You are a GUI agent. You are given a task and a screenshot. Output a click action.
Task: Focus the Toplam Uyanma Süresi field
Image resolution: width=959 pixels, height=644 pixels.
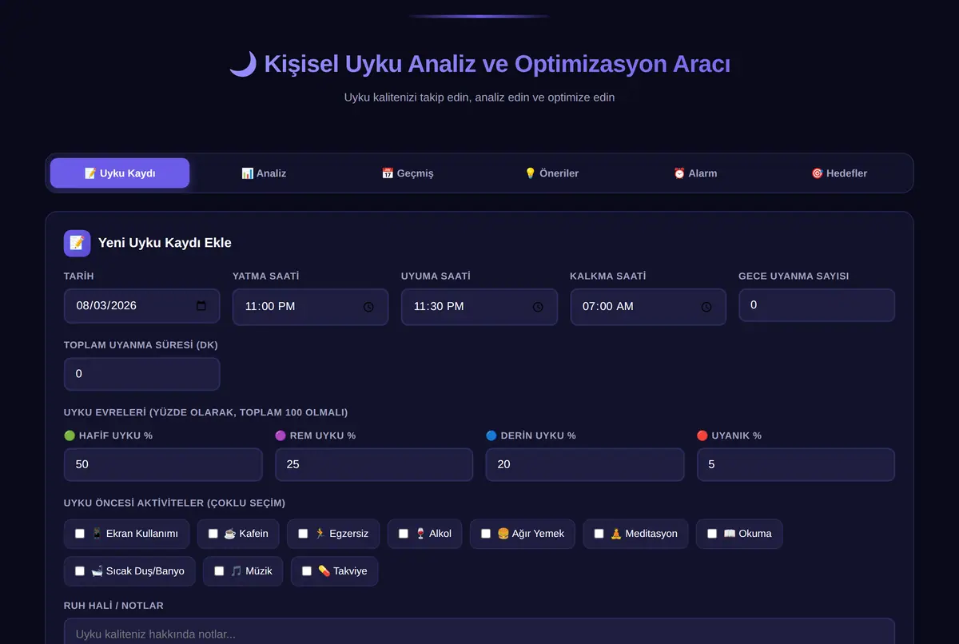(x=141, y=374)
